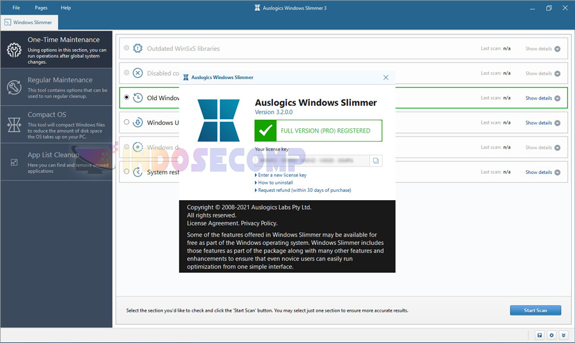Screen dimensions: 575x343
Task: Open the Compact OS tool
Action: tap(56, 124)
